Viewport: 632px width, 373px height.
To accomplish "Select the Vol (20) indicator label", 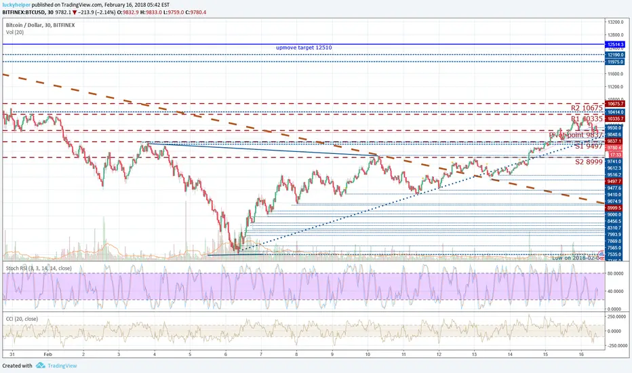I will pyautogui.click(x=15, y=33).
